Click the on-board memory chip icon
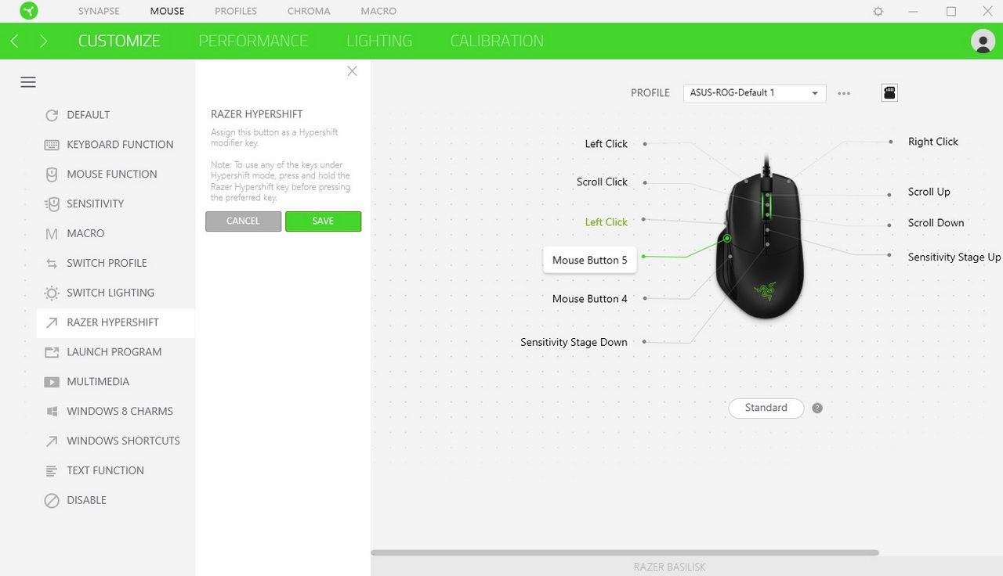Screen dimensions: 1003x576 (889, 93)
